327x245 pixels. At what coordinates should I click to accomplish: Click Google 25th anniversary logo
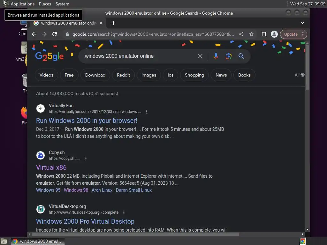[x=49, y=56]
